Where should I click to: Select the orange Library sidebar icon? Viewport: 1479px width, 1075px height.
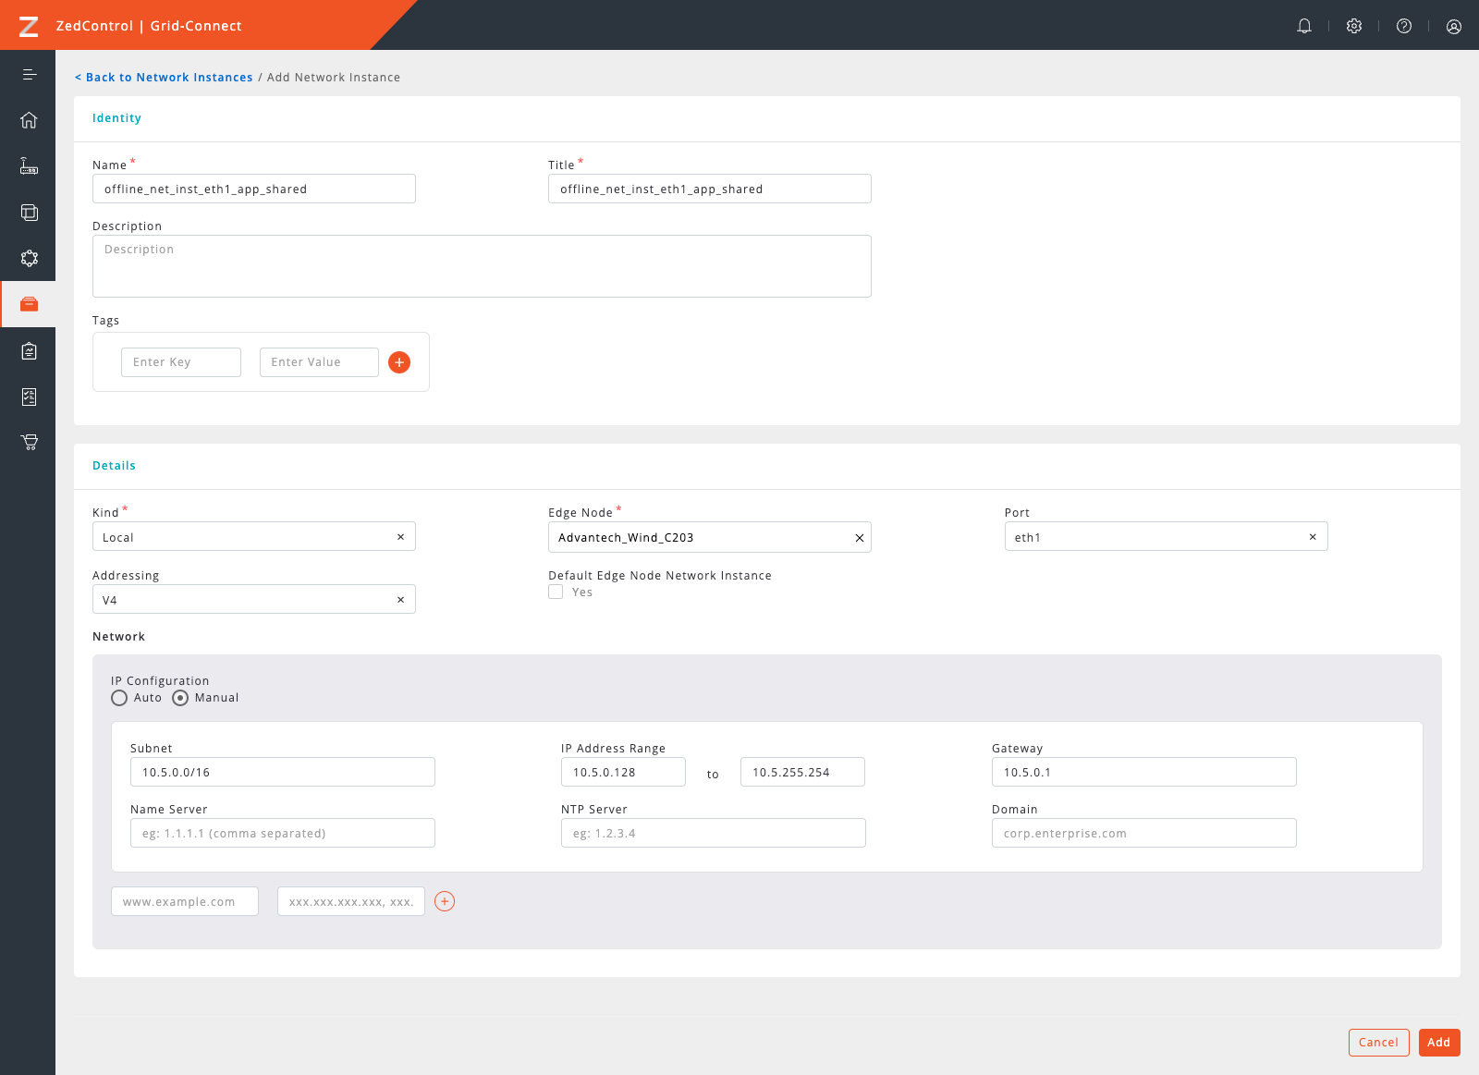tap(30, 304)
